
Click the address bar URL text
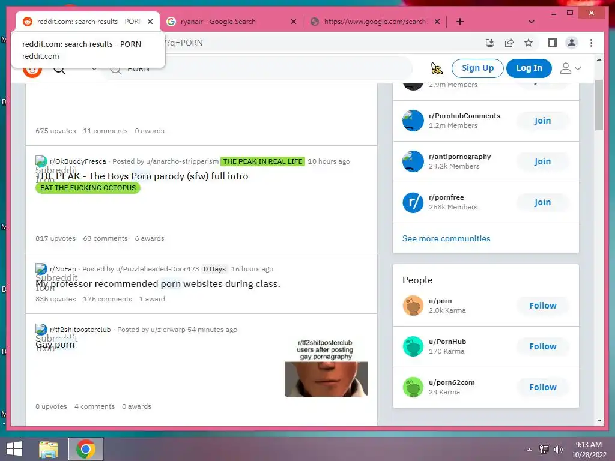click(184, 43)
